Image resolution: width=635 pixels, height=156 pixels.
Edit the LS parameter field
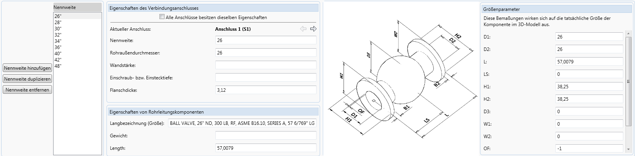(x=589, y=74)
